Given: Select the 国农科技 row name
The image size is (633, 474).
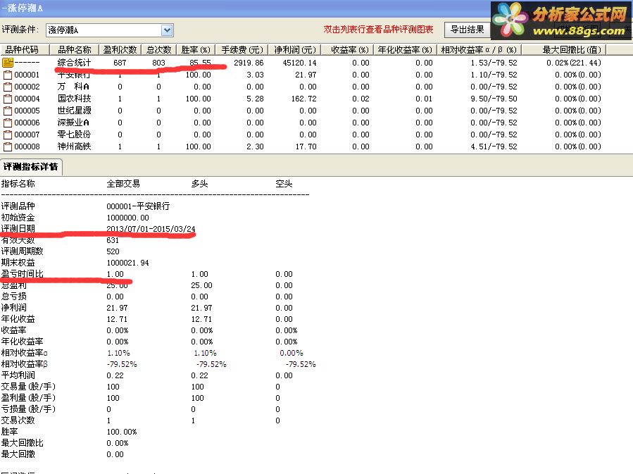Looking at the screenshot, I should 74,99.
